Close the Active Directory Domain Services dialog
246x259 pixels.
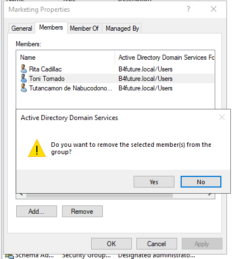[222, 117]
